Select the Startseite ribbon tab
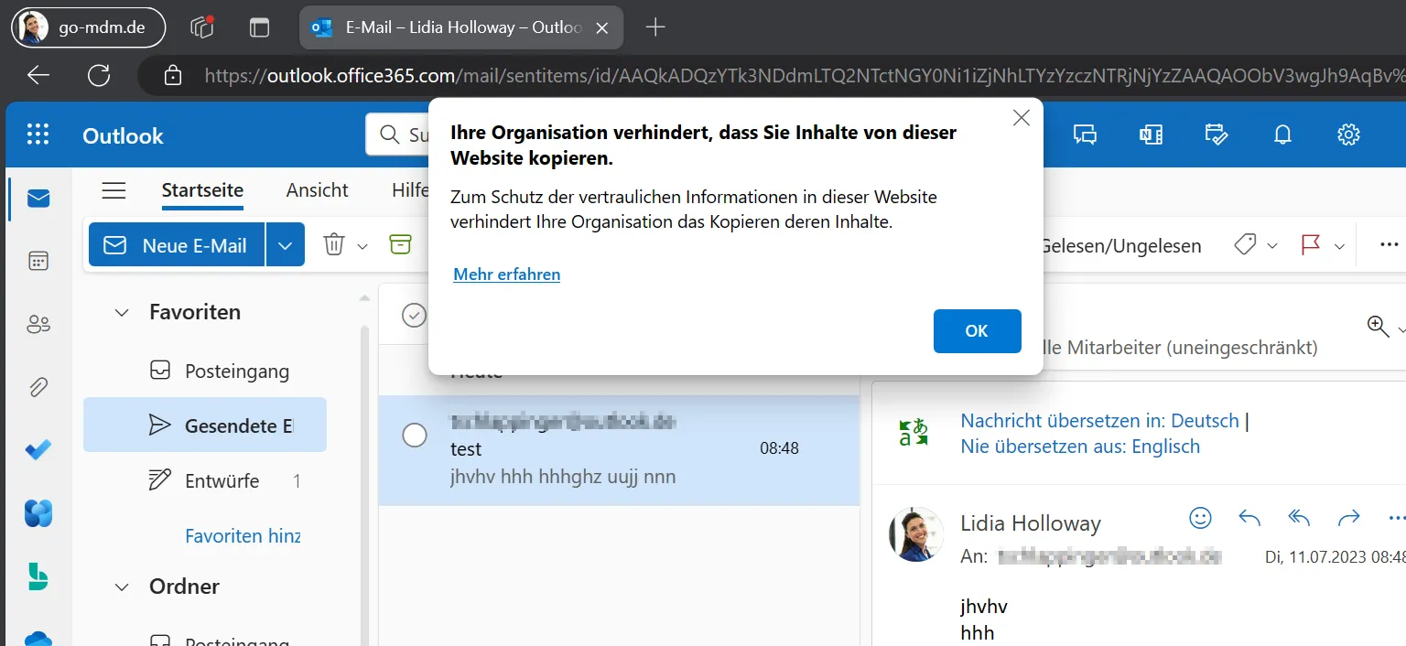The height and width of the screenshot is (646, 1406). coord(202,190)
